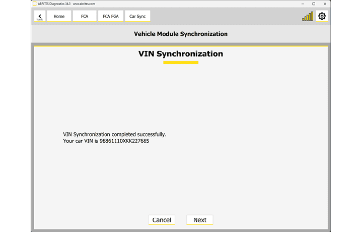
Task: Open the settings gear icon
Action: 322,16
